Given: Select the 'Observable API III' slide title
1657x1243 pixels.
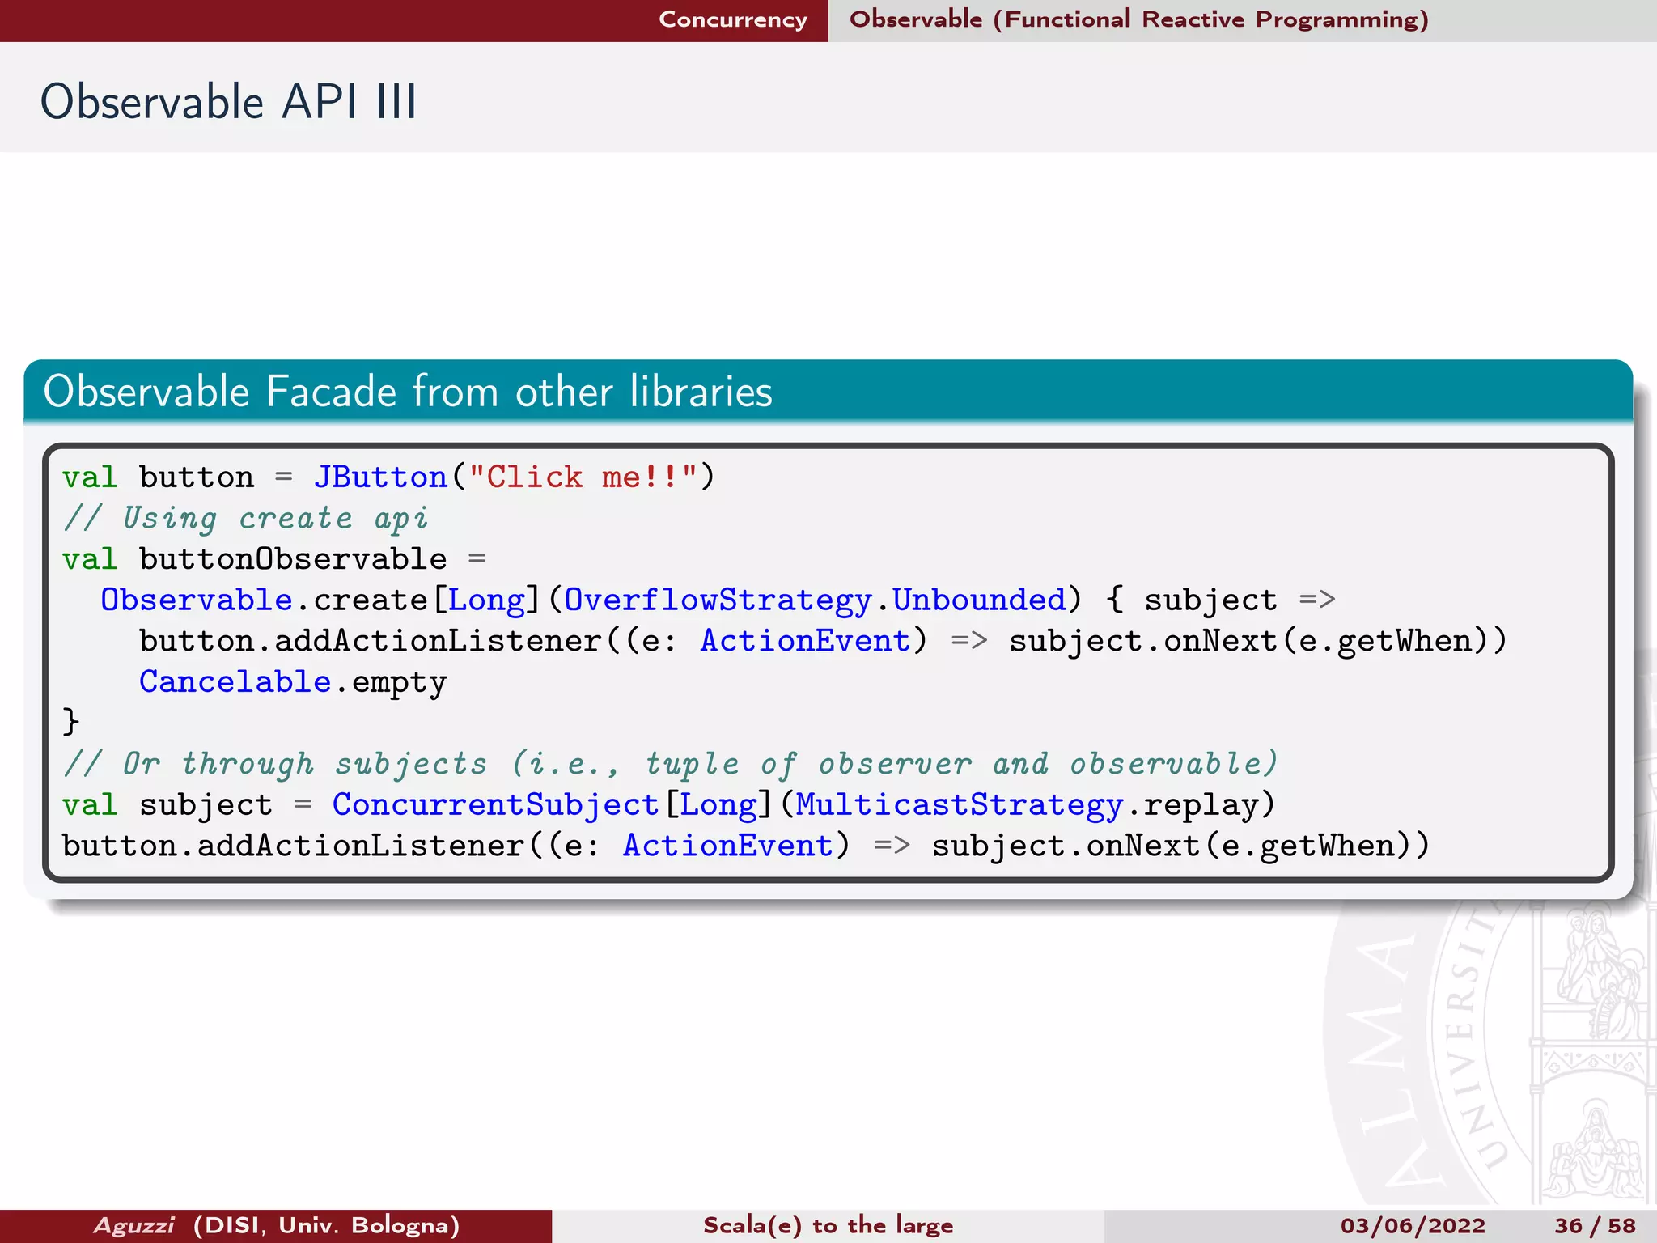Looking at the screenshot, I should [x=229, y=102].
